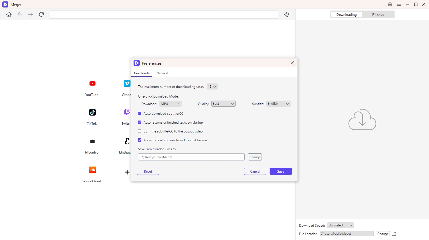Disable Auto download subtitle/CC
This screenshot has width=429, height=240.
[x=140, y=113]
